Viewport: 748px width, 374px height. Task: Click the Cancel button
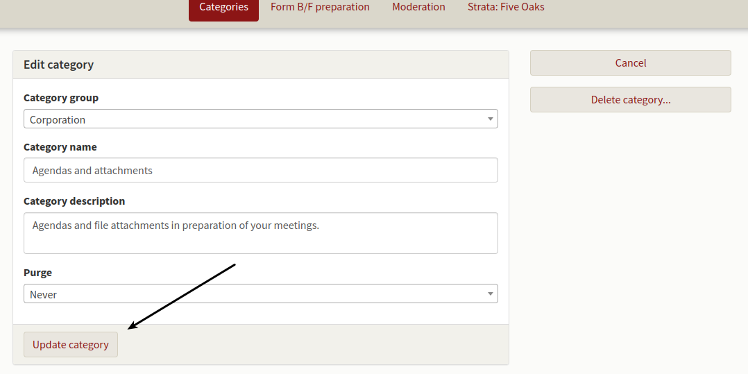click(x=630, y=63)
